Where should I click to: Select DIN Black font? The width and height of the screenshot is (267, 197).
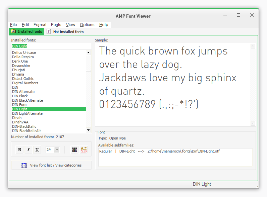coord(49,96)
